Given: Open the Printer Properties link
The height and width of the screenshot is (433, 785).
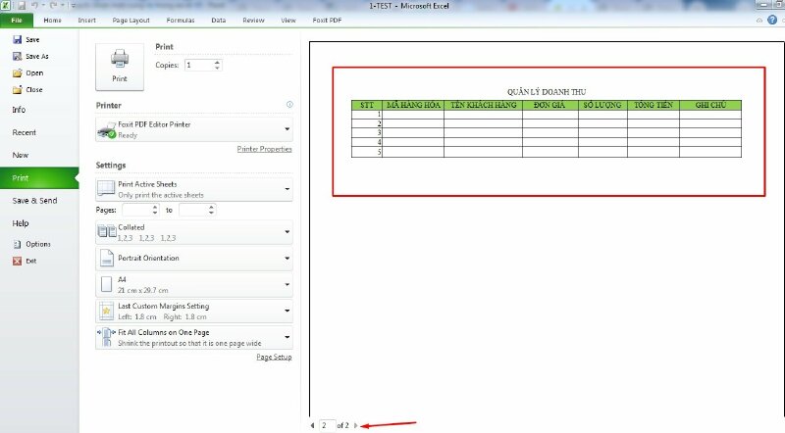Looking at the screenshot, I should click(264, 149).
